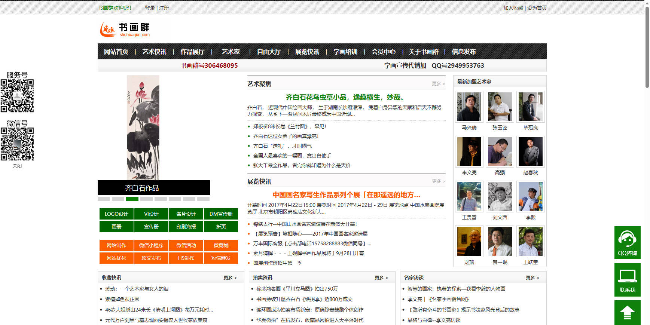Click the 微信号 QR code

point(17,144)
